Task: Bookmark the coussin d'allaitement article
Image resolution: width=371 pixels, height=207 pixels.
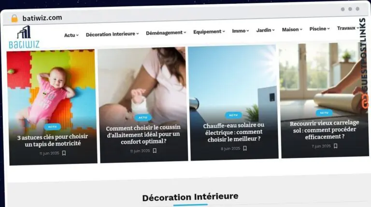Action: [155, 151]
